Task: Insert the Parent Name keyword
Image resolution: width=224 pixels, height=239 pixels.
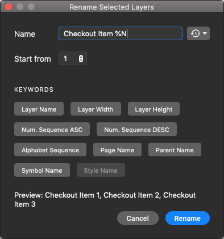Action: point(175,150)
